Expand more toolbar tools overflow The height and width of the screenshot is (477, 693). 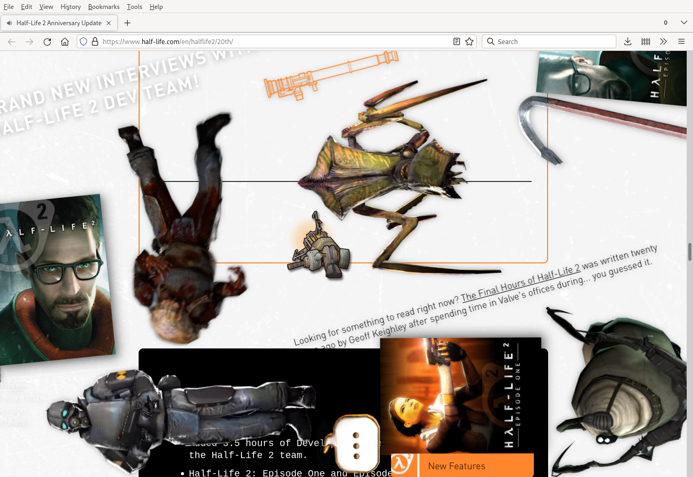tap(664, 41)
